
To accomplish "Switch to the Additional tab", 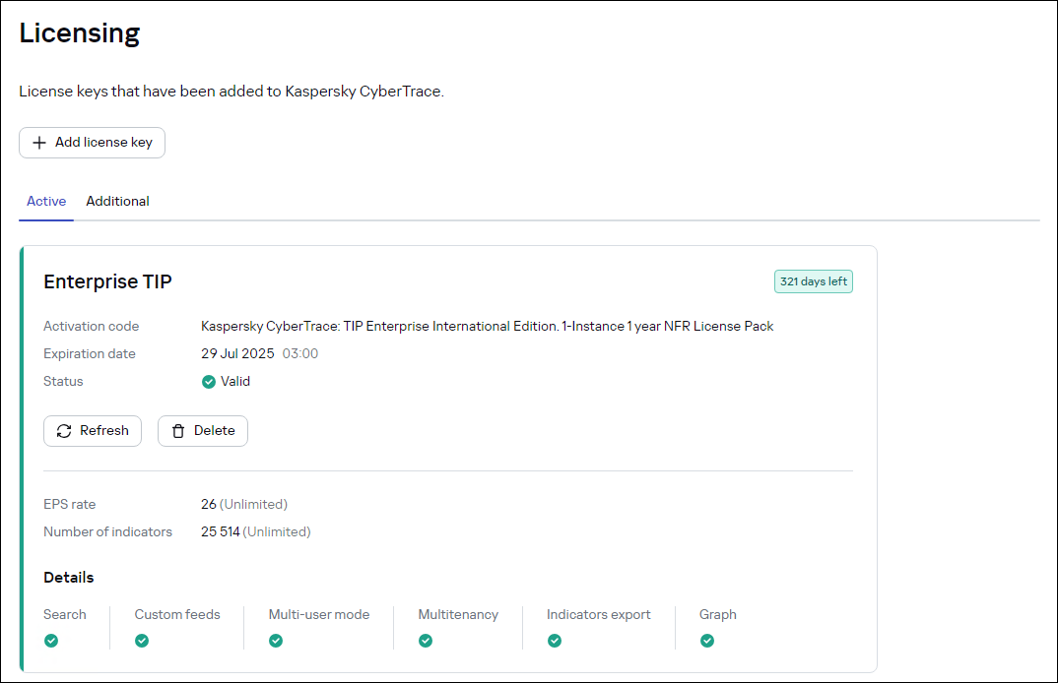I will pyautogui.click(x=117, y=201).
